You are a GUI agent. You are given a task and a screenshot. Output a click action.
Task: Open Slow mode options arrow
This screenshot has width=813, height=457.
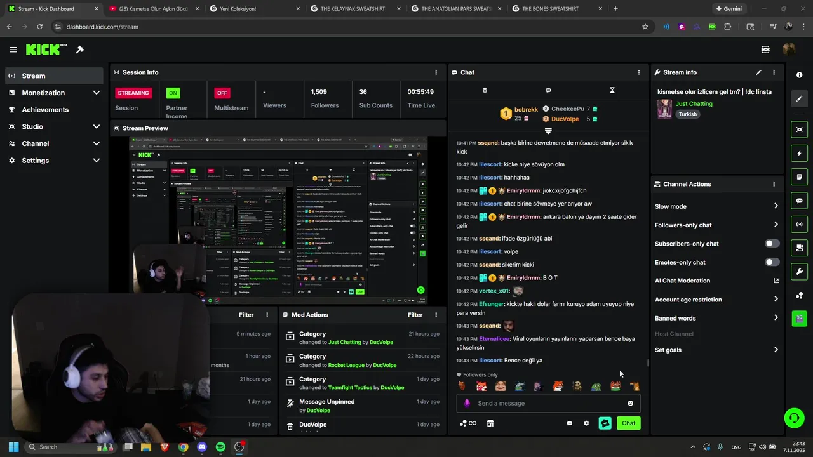[776, 206]
